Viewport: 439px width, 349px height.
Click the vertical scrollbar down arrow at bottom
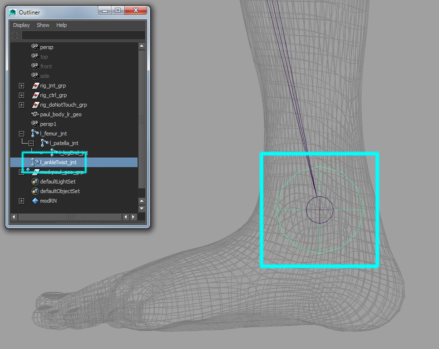tap(141, 208)
